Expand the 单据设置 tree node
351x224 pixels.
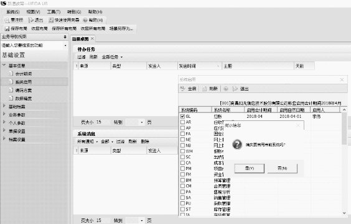pos(4,130)
